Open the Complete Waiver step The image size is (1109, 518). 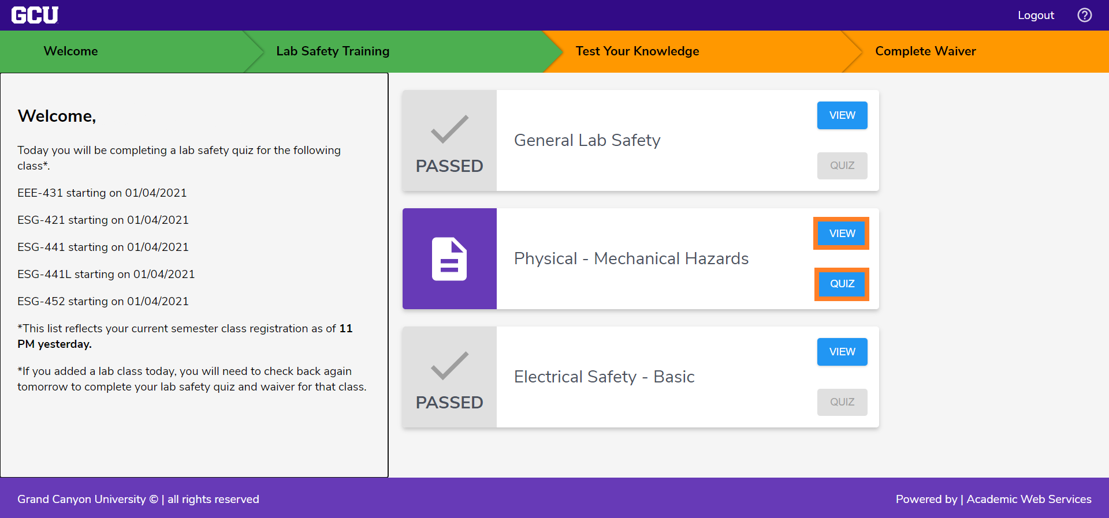[925, 51]
